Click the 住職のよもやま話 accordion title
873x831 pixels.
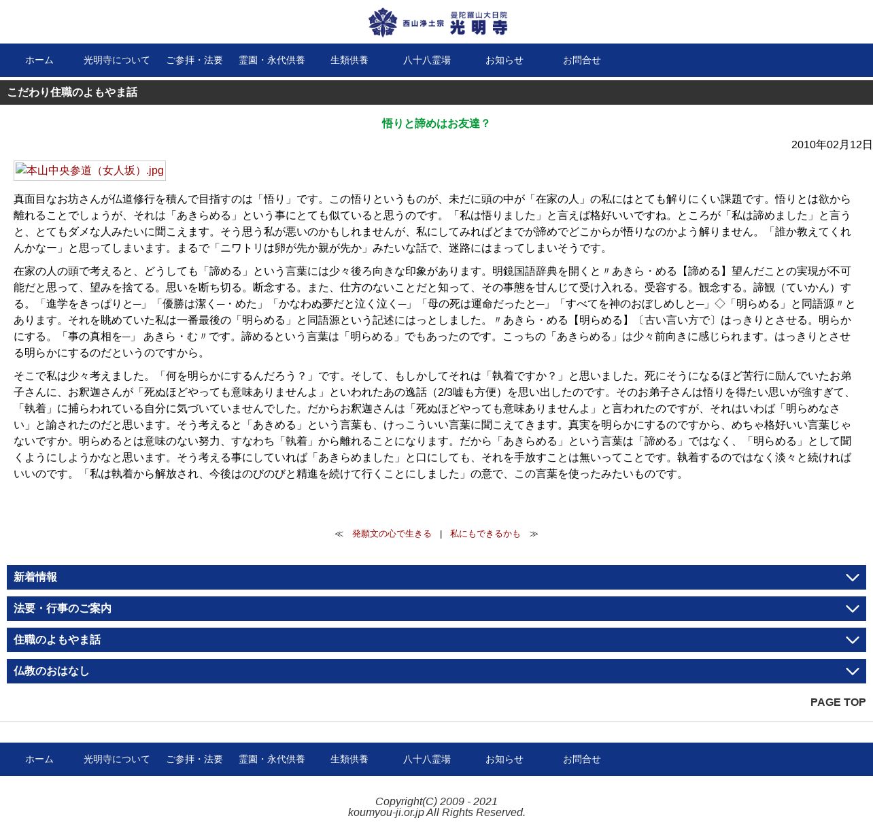57,640
